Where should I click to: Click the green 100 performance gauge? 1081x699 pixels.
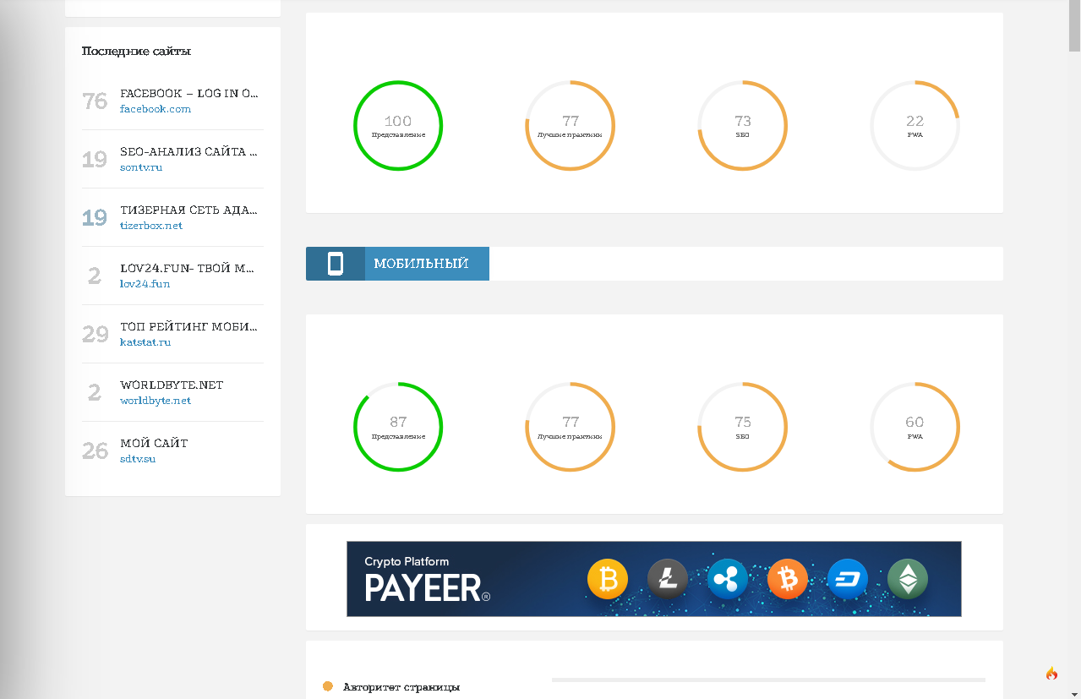[x=398, y=126]
